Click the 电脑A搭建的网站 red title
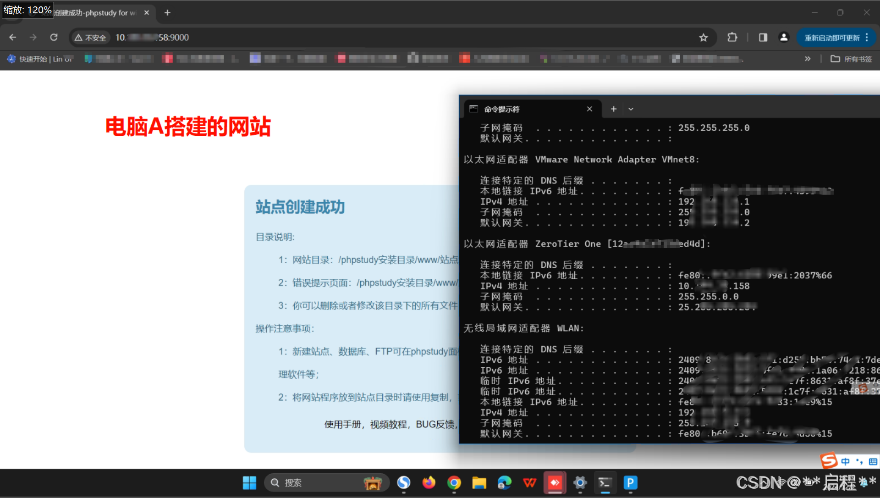This screenshot has height=498, width=880. (188, 127)
